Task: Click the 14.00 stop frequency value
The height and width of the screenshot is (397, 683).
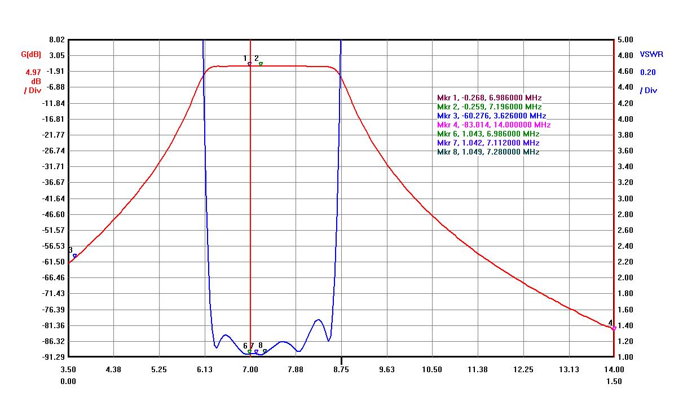Action: [614, 369]
